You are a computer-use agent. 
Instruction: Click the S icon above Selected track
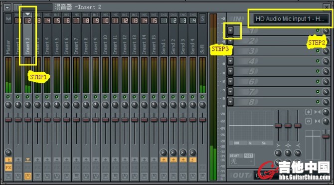coord(202,19)
